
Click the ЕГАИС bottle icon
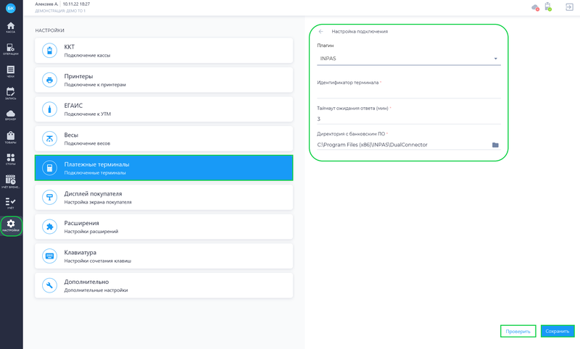coord(49,109)
